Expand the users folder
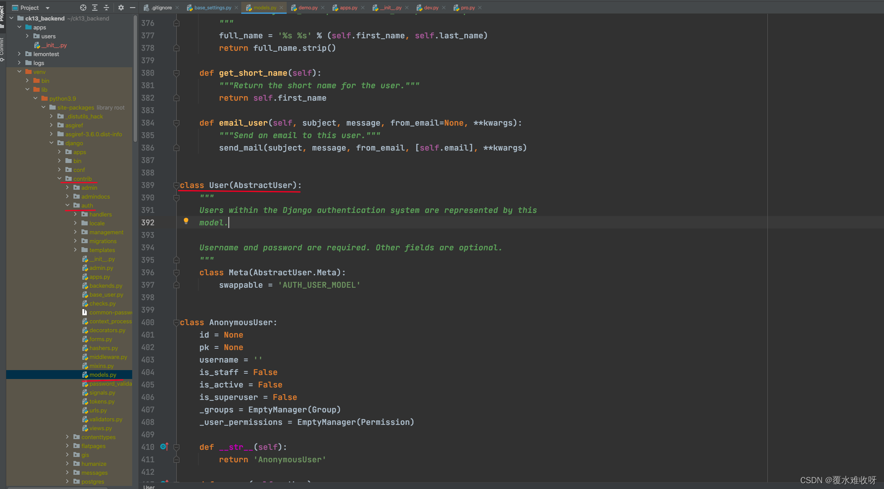The height and width of the screenshot is (489, 884). (28, 36)
